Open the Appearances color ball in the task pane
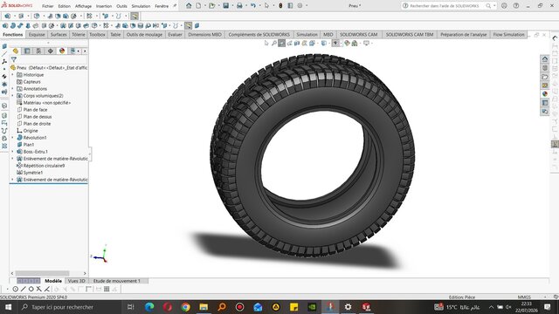This screenshot has height=314, width=559. tap(545, 94)
